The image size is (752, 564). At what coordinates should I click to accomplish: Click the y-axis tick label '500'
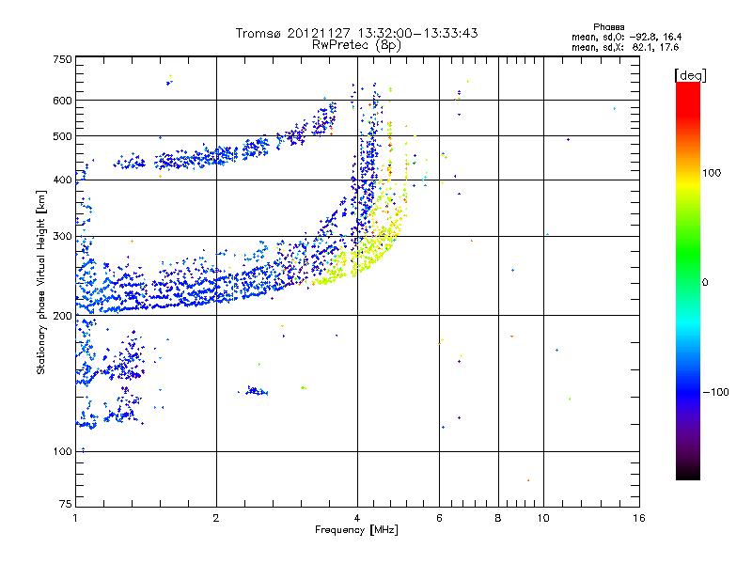pos(62,136)
